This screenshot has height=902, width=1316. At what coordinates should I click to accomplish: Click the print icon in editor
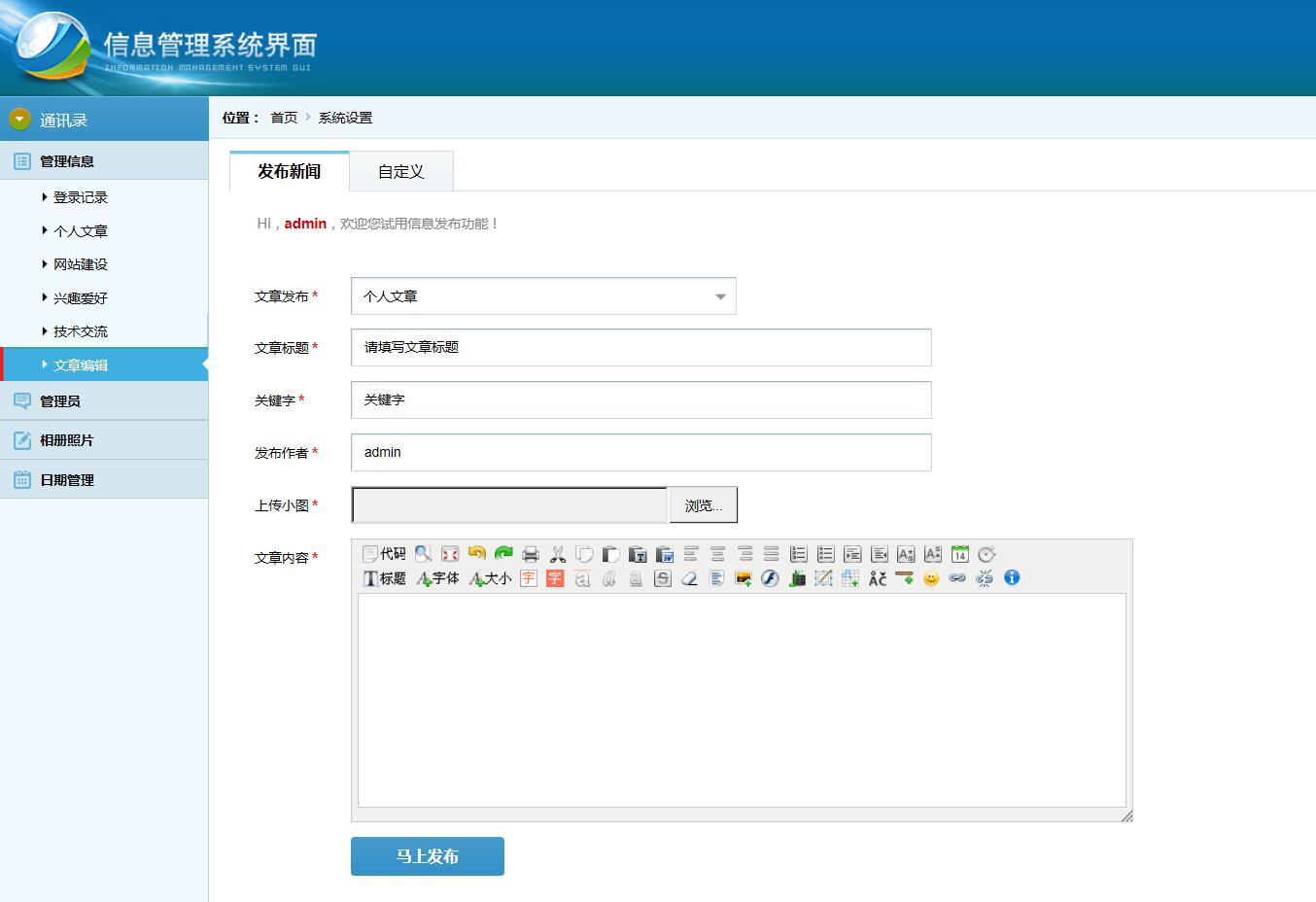coord(531,554)
